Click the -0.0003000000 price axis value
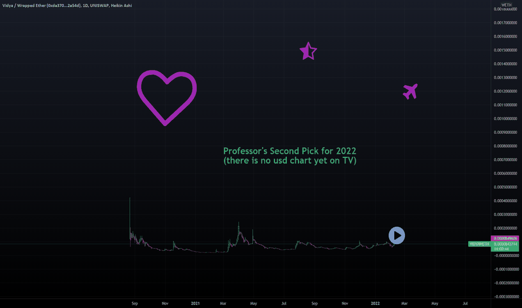Image resolution: width=522 pixels, height=308 pixels. [x=506, y=296]
